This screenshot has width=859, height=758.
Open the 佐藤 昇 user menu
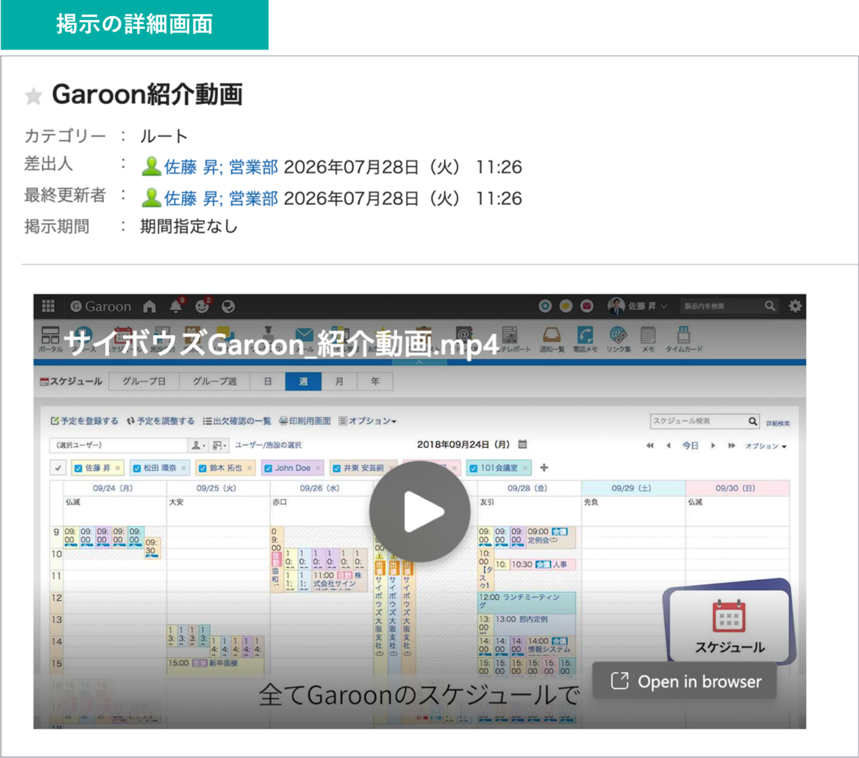(x=638, y=306)
